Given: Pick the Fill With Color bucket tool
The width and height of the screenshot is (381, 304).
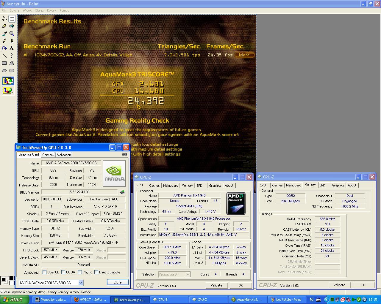Looking at the screenshot, I should [12, 26].
